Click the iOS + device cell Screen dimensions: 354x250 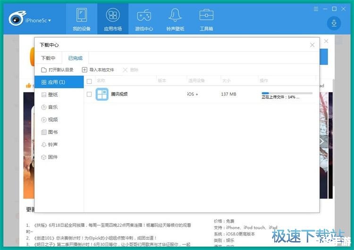click(x=193, y=94)
